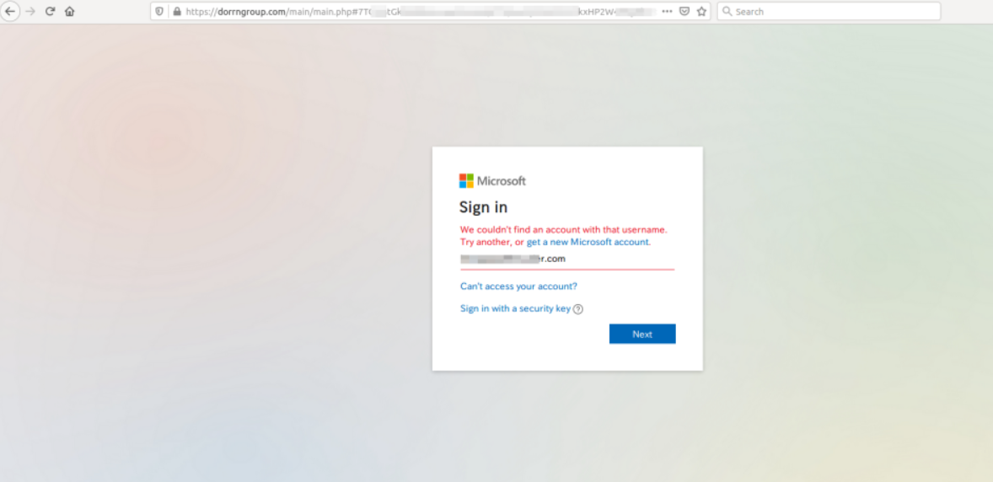The width and height of the screenshot is (993, 482).
Task: Click the magnifier icon in search box
Action: coord(727,12)
